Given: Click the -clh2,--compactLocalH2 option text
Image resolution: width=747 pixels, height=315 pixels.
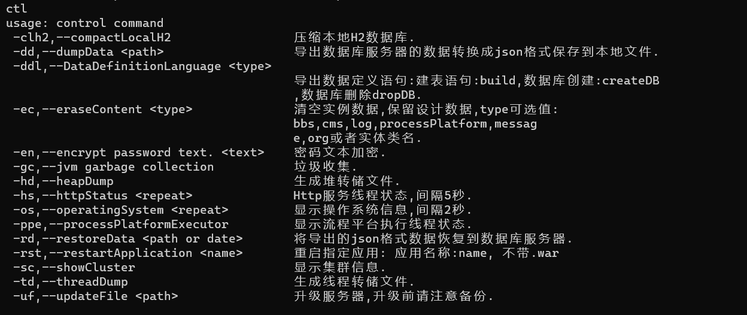Looking at the screenshot, I should 92,38.
